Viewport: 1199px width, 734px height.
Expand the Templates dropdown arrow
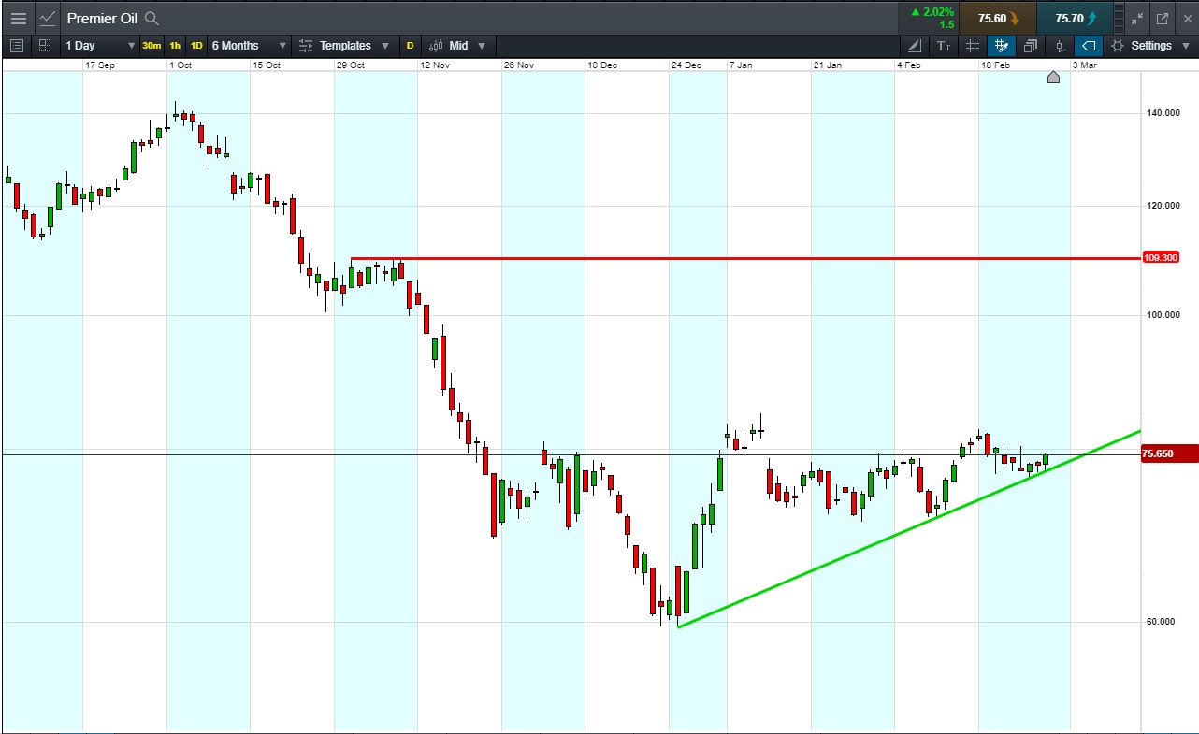pos(385,46)
